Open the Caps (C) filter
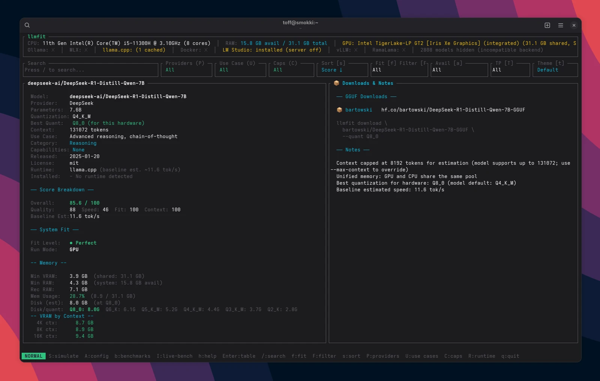The image size is (600, 381). [291, 70]
